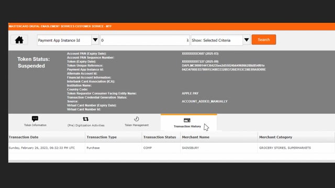Open the (Pre) Digitization Activities tab
Image resolution: width=335 pixels, height=188 pixels.
(86, 122)
